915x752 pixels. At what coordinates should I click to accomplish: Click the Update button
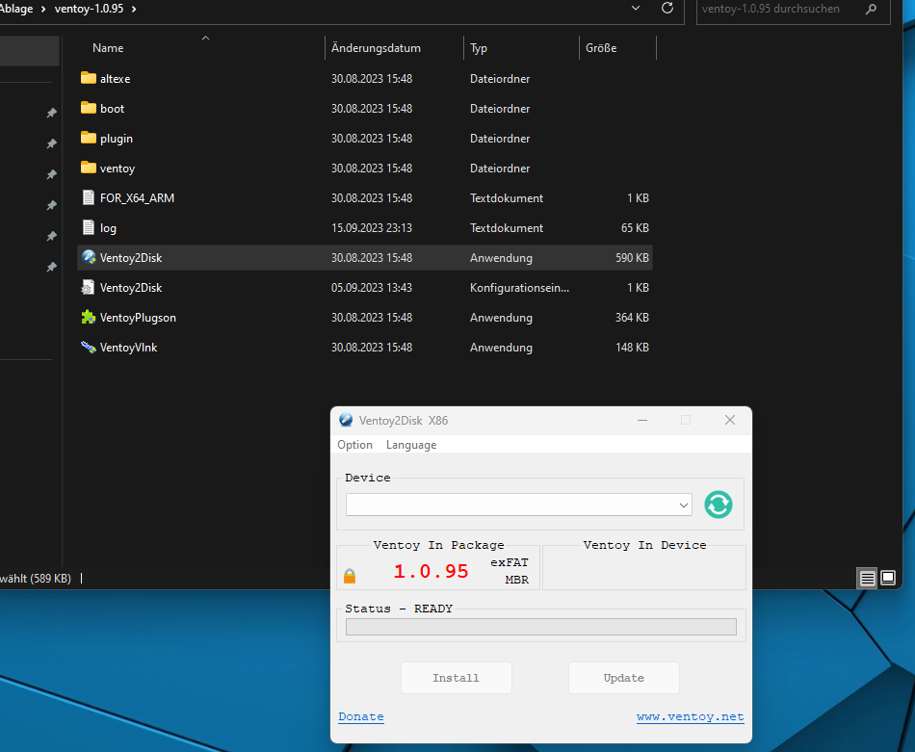coord(624,678)
